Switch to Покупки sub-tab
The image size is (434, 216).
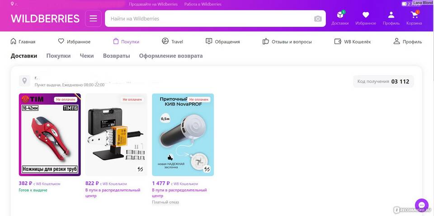tap(58, 56)
